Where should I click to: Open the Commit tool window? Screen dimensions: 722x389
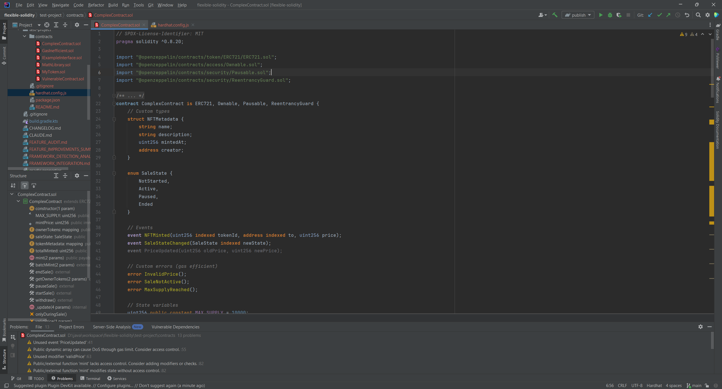pos(4,56)
